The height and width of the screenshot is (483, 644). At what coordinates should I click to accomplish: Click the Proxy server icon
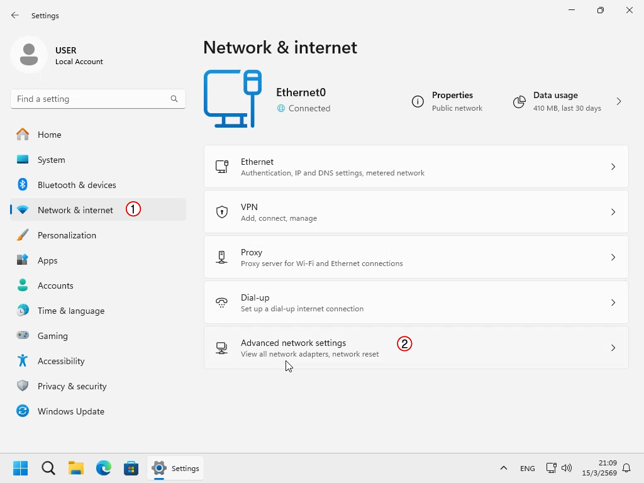pyautogui.click(x=222, y=257)
